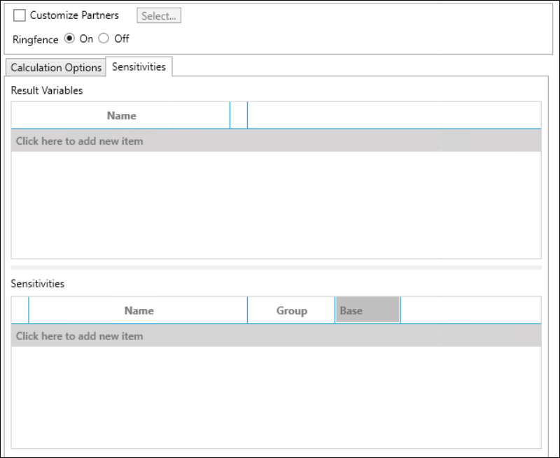Click the narrow first column header in Sensitivities grid
Viewport: 560px width, 458px height.
pos(20,310)
